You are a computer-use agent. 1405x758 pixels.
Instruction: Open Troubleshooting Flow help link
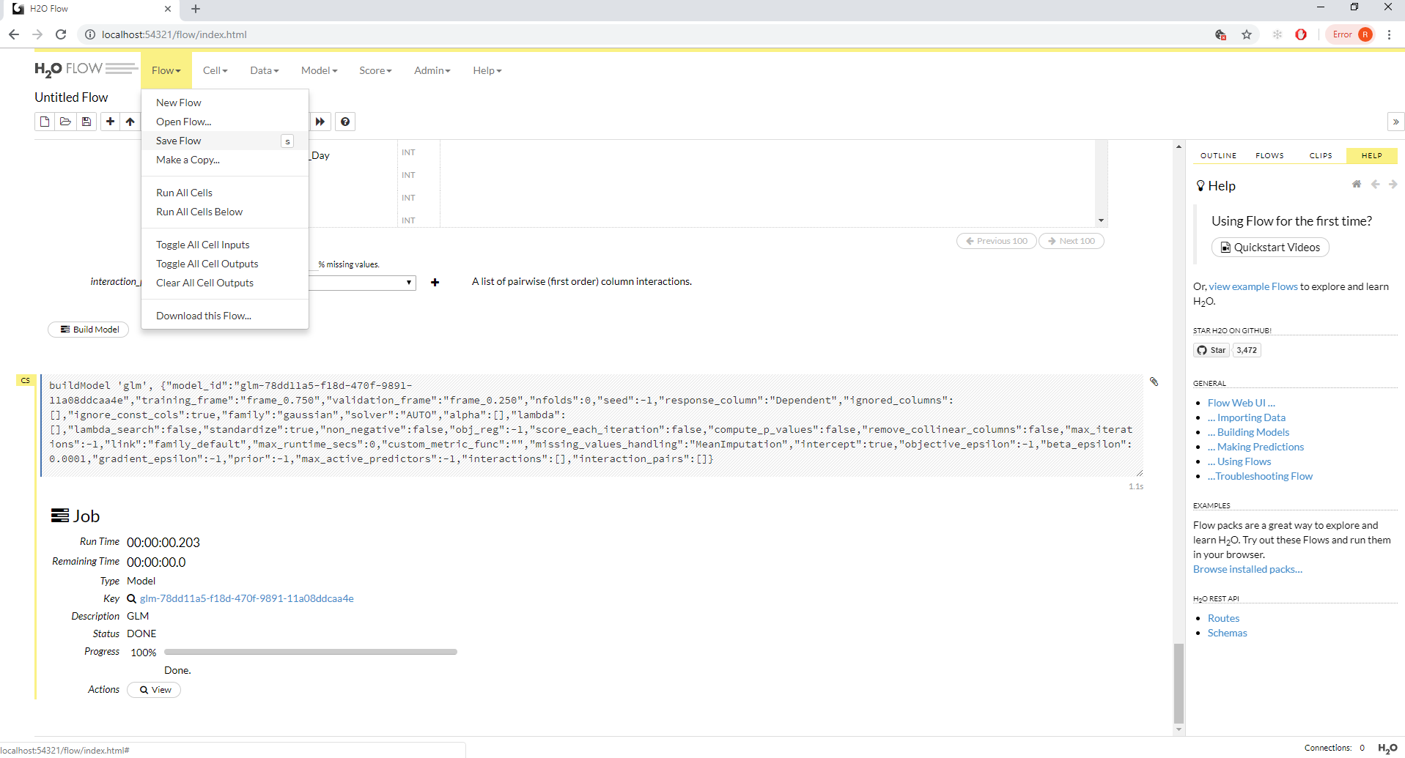click(x=1260, y=476)
